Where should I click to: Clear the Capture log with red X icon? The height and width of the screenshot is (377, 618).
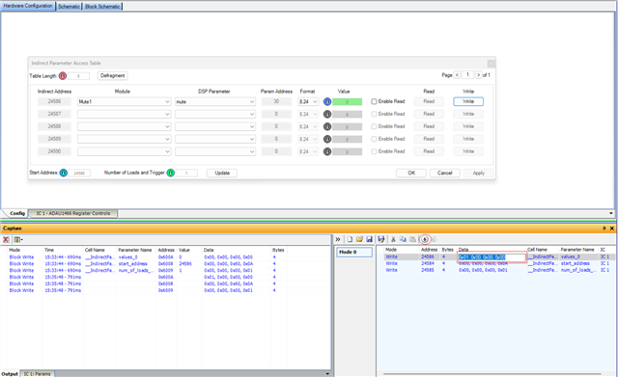point(6,239)
